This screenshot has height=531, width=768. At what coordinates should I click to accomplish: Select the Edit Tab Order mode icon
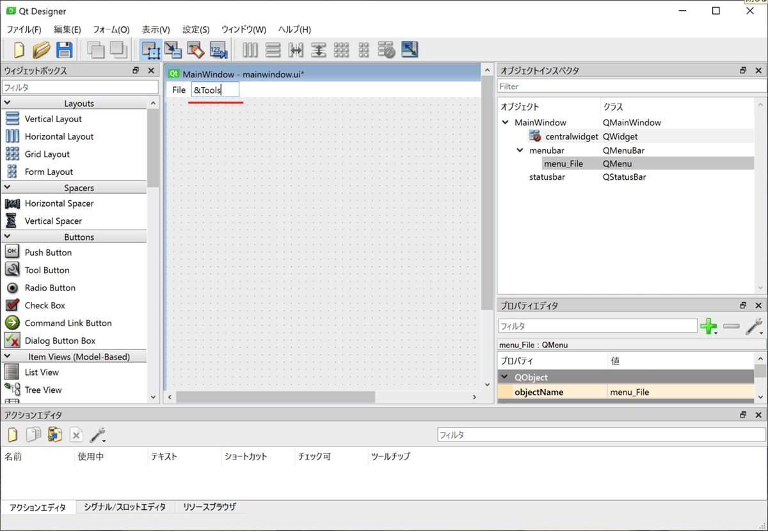pos(219,50)
